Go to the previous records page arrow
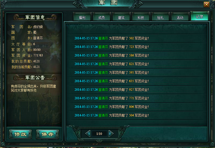Image resolution: width=215 pixels, height=148 pixels. (x=88, y=134)
